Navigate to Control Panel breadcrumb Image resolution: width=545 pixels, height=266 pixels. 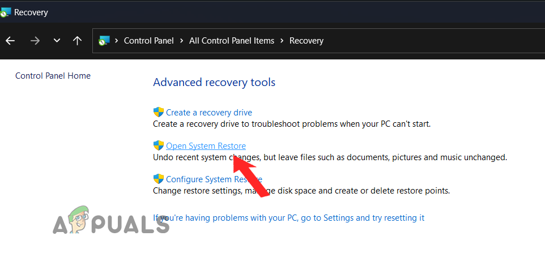(149, 41)
